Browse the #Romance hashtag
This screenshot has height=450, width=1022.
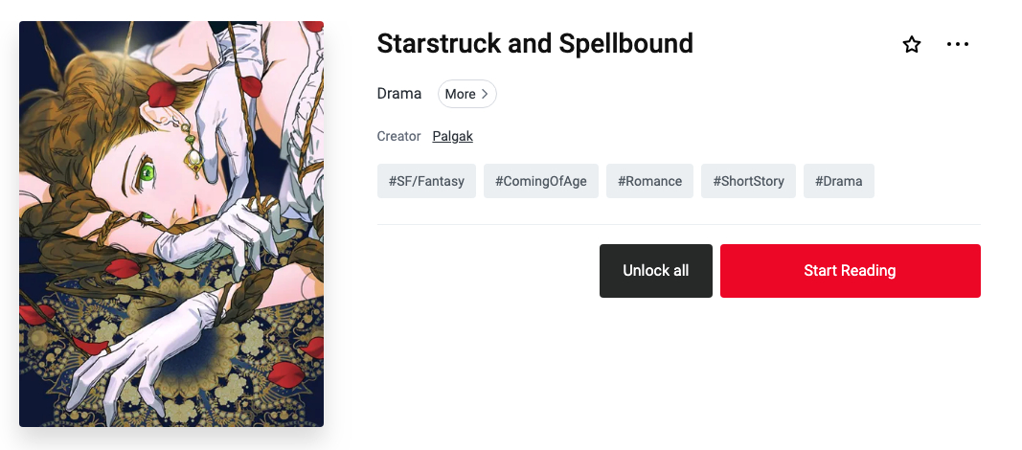click(649, 181)
